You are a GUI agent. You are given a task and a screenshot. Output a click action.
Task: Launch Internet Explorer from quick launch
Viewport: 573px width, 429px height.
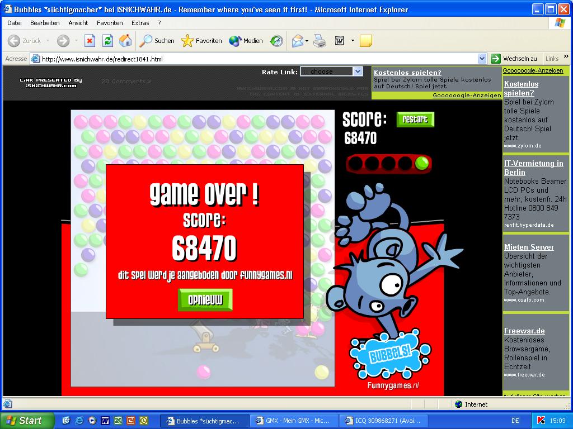point(79,421)
